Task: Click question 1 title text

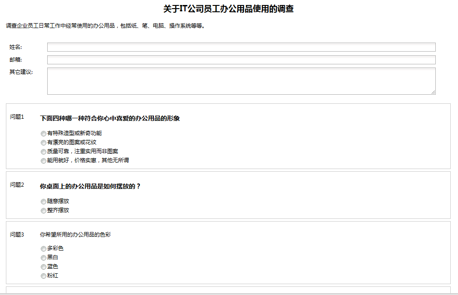Action: [x=110, y=118]
